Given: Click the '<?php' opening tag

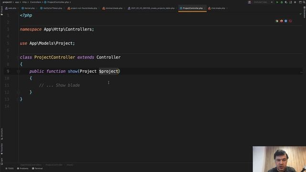Looking at the screenshot, I should (26, 15).
